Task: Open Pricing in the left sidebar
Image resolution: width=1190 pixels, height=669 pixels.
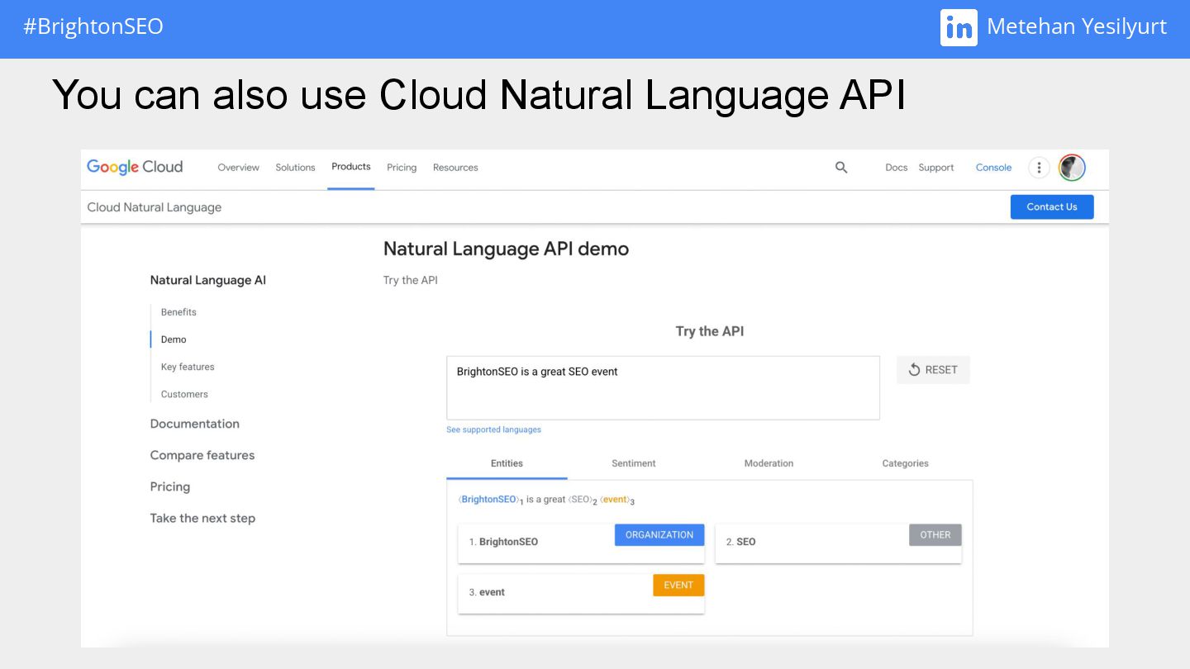Action: point(170,486)
